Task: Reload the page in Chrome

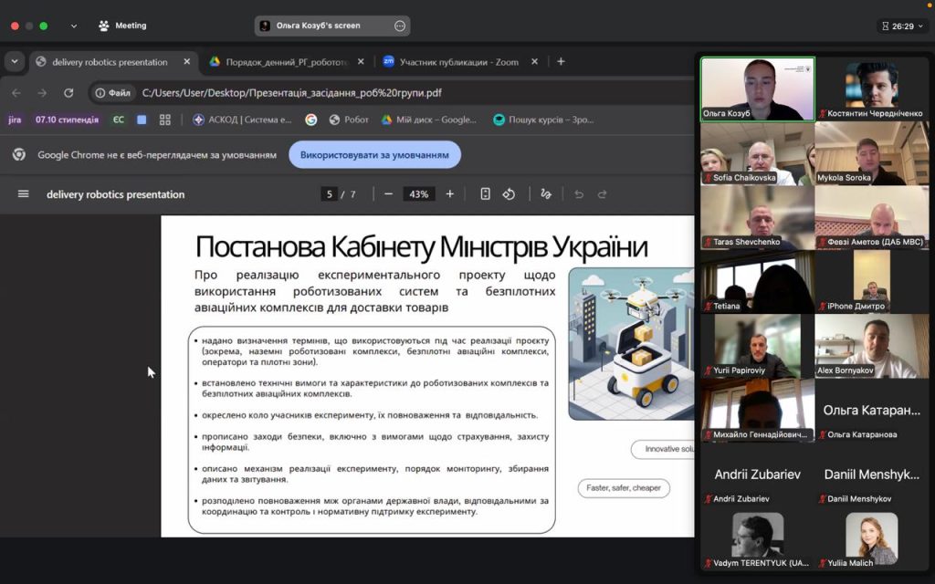Action: click(x=68, y=93)
